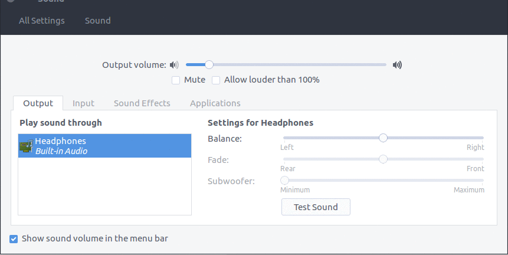Enable the Mute checkbox
This screenshot has width=508, height=255.
pyautogui.click(x=176, y=80)
